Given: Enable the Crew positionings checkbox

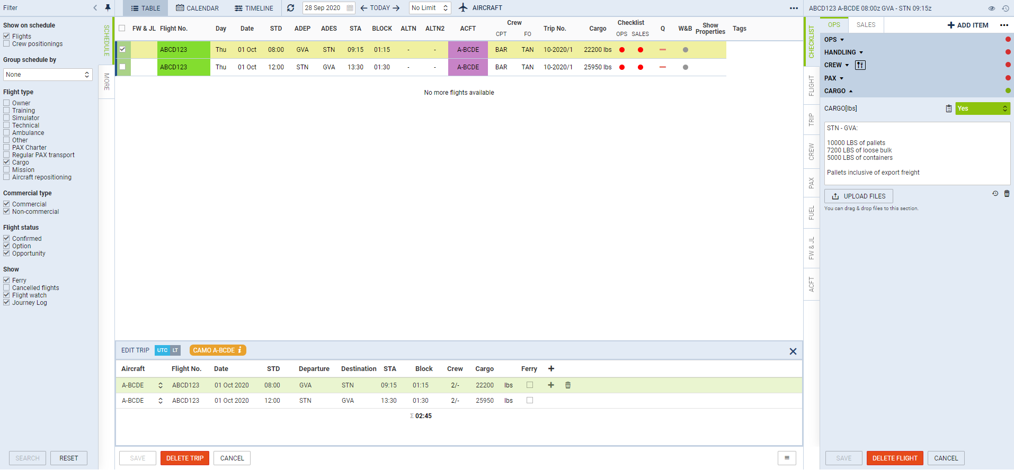Looking at the screenshot, I should [7, 44].
